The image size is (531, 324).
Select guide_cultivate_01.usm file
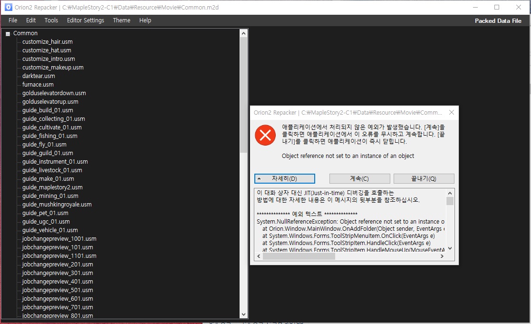tap(52, 128)
